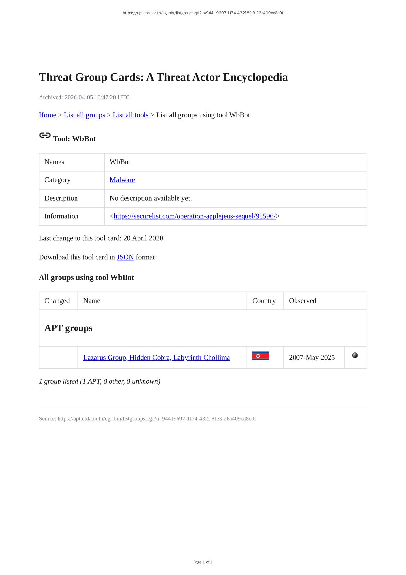
Task: Click the chain link icon beside Tool: WbBot
Action: tap(45, 135)
